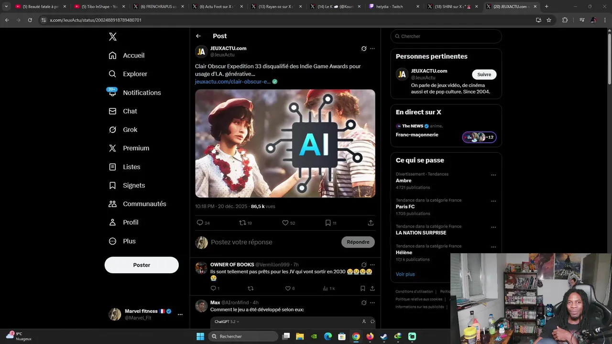Open the Communautés section
The width and height of the screenshot is (612, 344).
pos(137,204)
